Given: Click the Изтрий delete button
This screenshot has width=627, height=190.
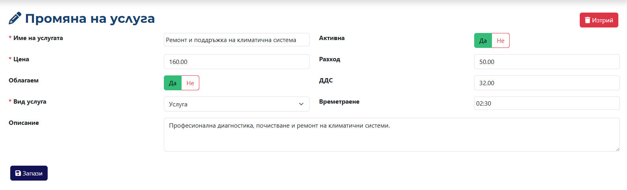Looking at the screenshot, I should click(599, 20).
